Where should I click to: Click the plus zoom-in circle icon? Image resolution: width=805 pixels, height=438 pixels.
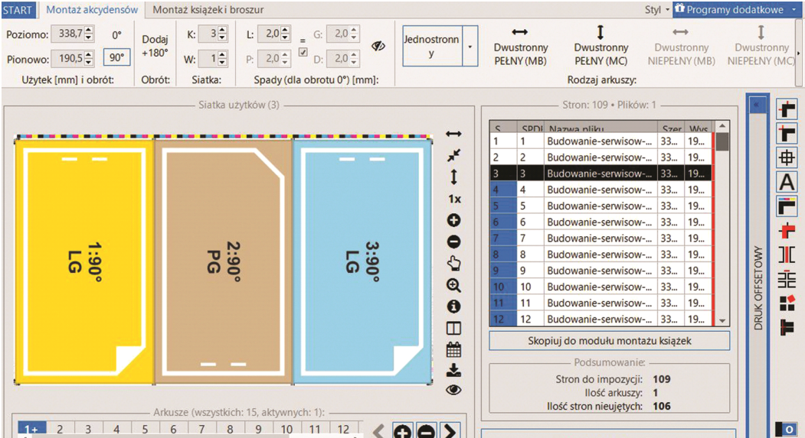[454, 220]
